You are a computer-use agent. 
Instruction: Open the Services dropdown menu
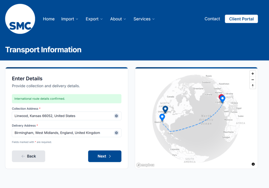pos(144,19)
